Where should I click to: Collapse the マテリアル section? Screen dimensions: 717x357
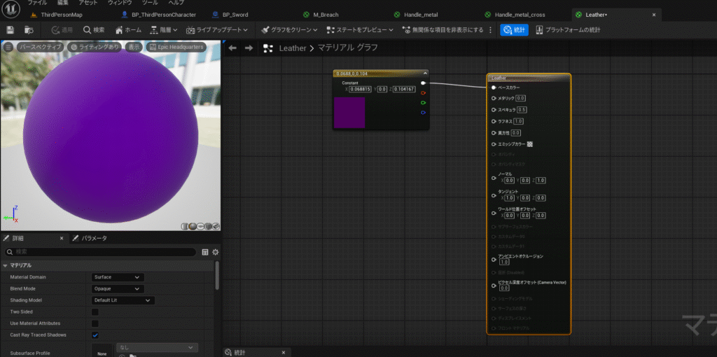click(x=5, y=265)
